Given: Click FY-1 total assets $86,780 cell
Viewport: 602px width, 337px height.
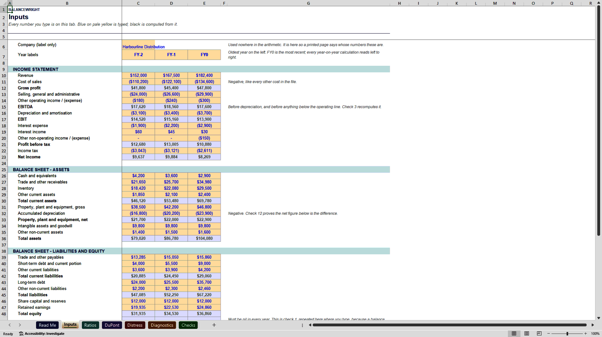Looking at the screenshot, I should pyautogui.click(x=171, y=238).
